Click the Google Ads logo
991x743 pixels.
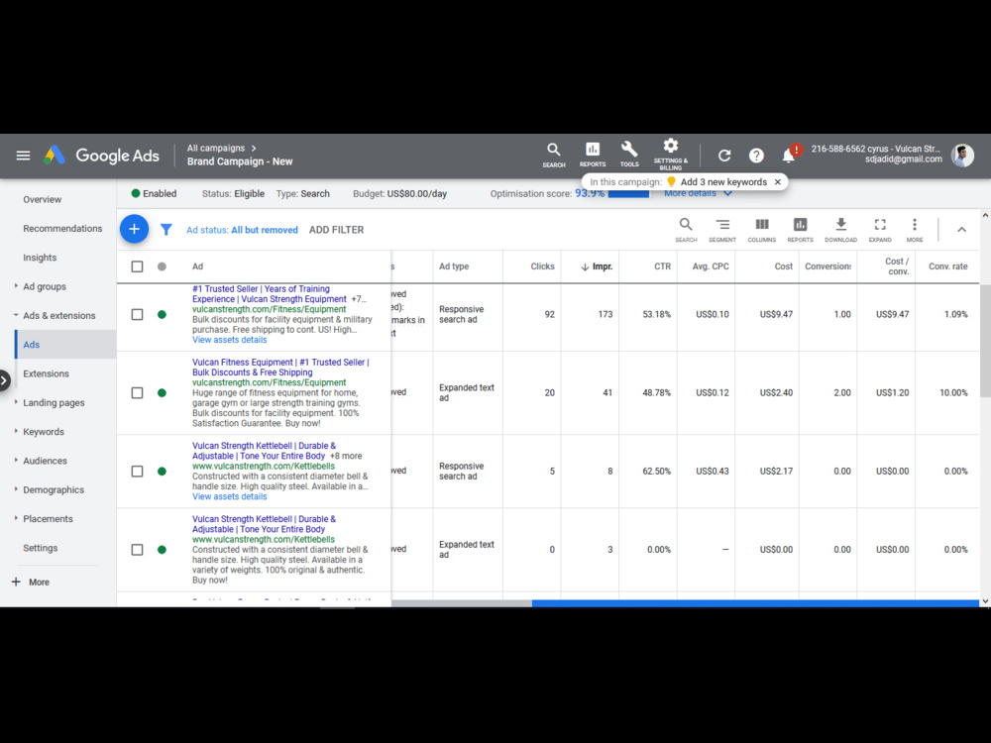102,156
